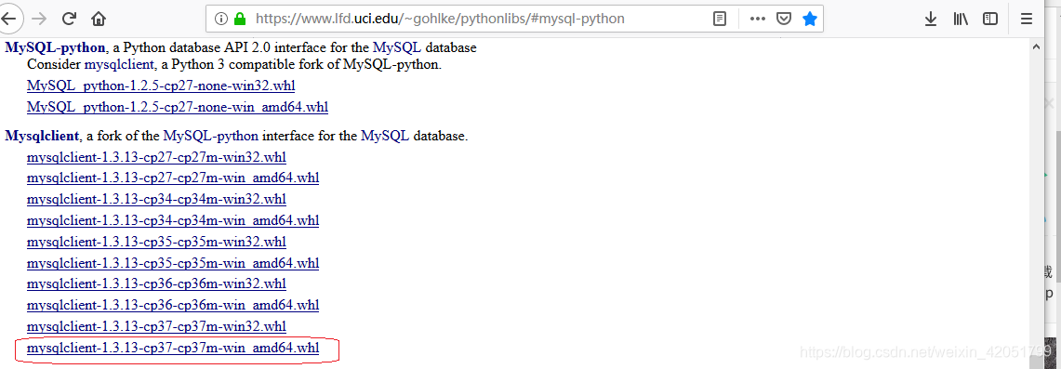Image resolution: width=1061 pixels, height=369 pixels.
Task: Download mysqlclient-1.3.13-cp35-cp35m-win32.whl
Action: [156, 242]
